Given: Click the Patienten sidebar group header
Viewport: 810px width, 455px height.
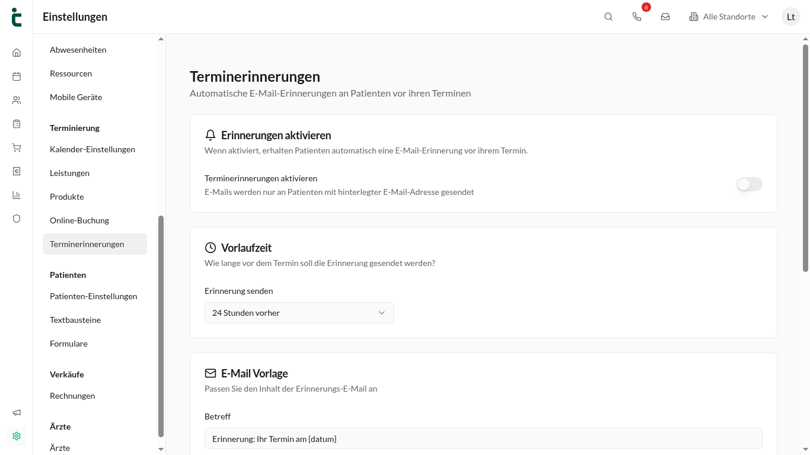Looking at the screenshot, I should point(68,275).
